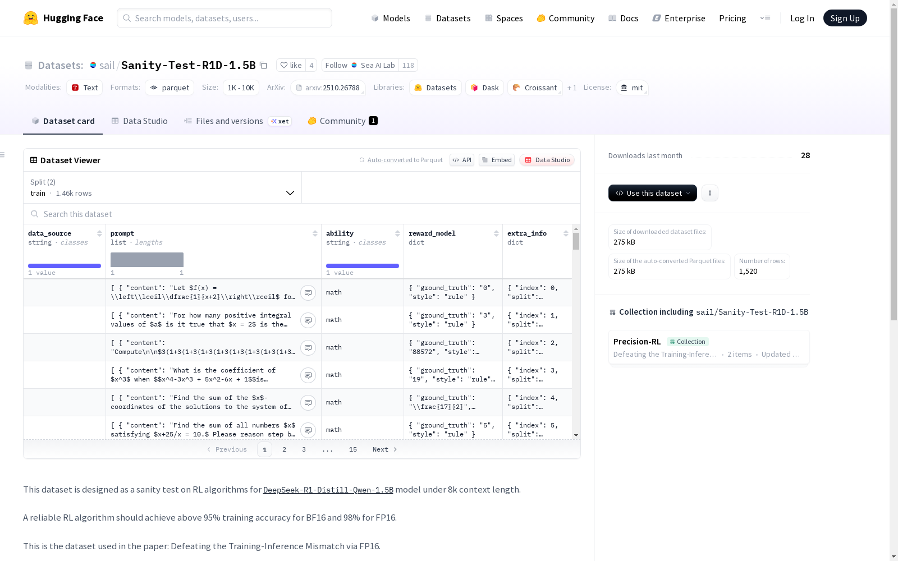Screen dimensions: 898x561
Task: Open Spaces in the top navigation
Action: point(504,18)
